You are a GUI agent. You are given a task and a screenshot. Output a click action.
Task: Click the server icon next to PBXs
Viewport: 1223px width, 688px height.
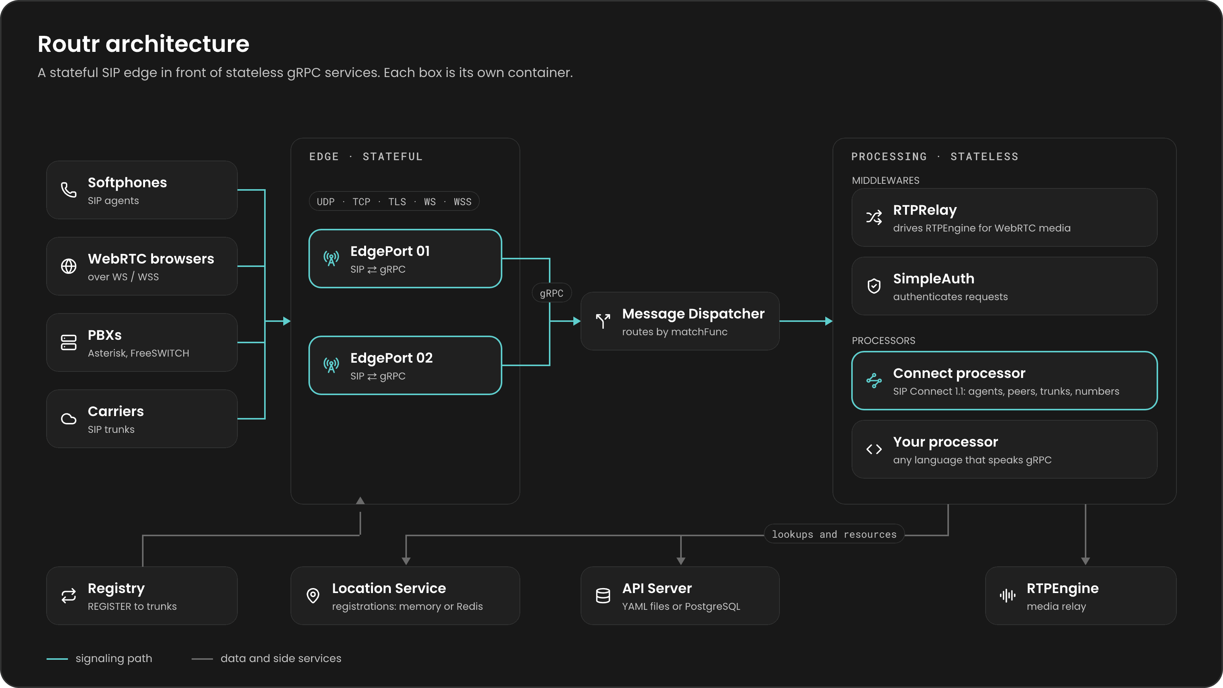pos(68,342)
